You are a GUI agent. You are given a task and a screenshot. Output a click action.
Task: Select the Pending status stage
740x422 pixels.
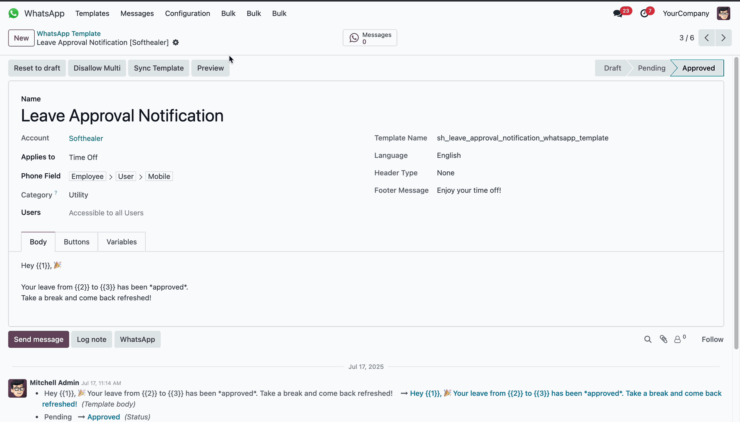[651, 68]
